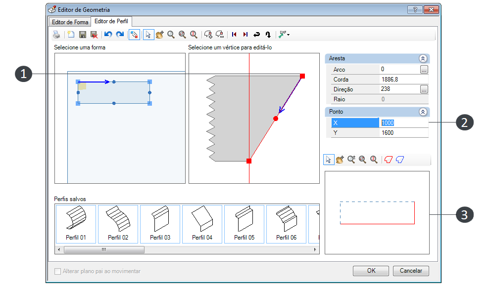This screenshot has width=490, height=286.
Task: Collapse the Ponto section
Action: pos(423,112)
